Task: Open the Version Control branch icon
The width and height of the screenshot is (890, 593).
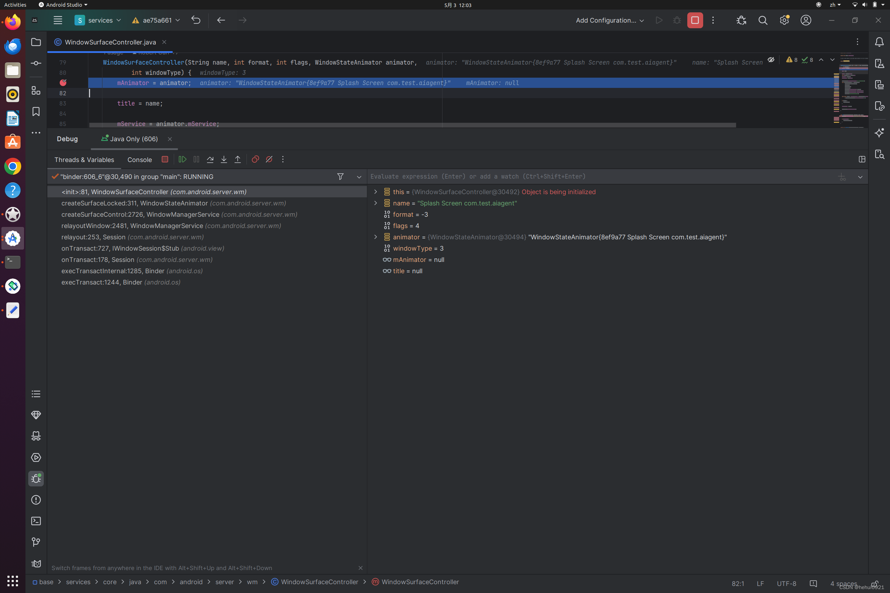Action: pyautogui.click(x=36, y=542)
